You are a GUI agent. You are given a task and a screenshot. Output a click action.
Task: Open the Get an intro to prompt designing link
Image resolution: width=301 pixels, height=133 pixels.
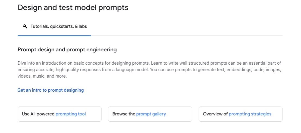click(x=51, y=90)
